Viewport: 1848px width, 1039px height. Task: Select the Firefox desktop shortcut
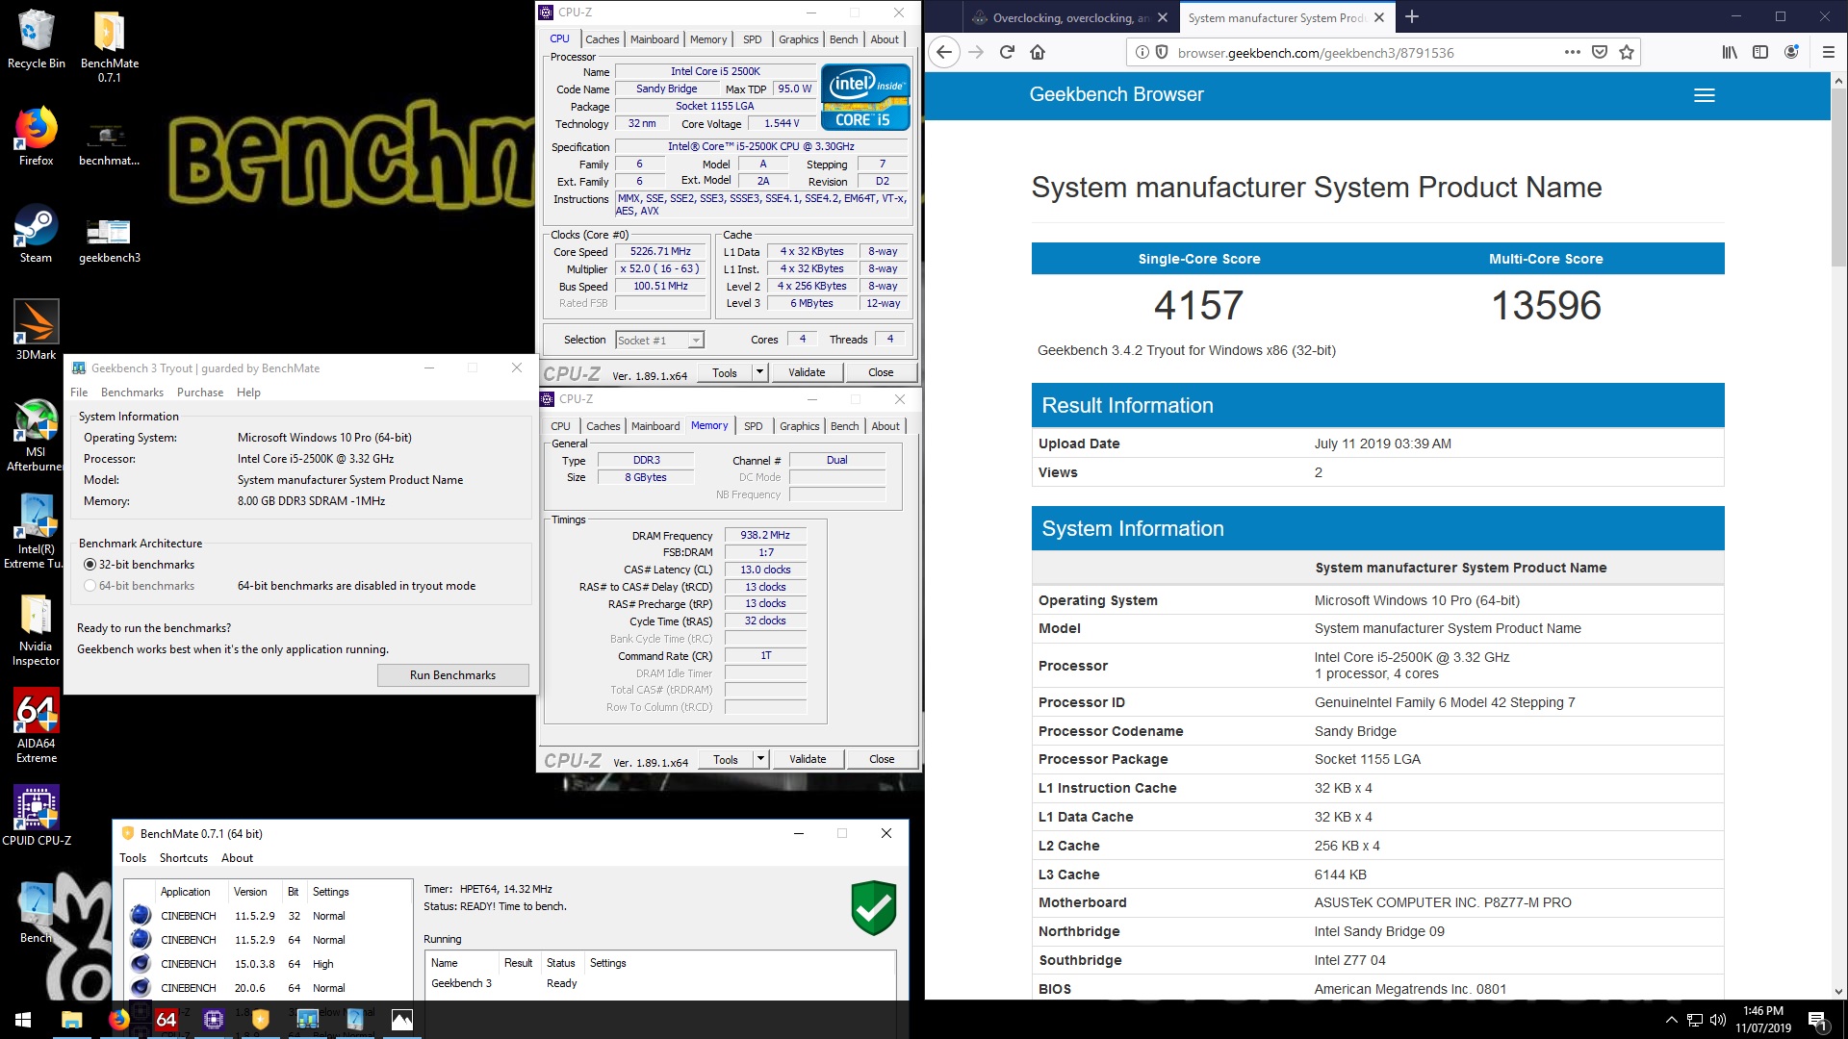click(36, 137)
